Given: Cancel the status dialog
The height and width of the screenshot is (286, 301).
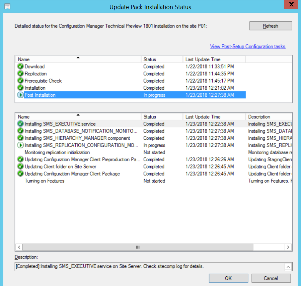Looking at the screenshot, I should click(x=271, y=278).
